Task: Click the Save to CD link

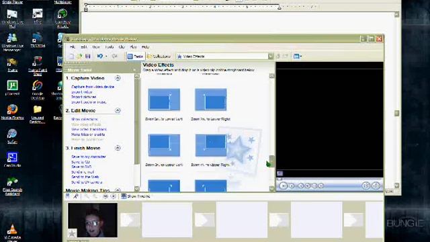Action: pyautogui.click(x=81, y=162)
